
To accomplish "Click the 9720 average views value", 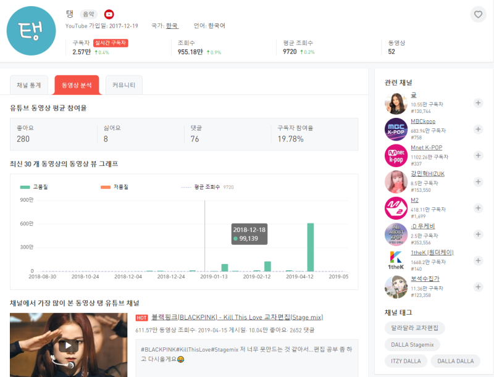I will (290, 52).
